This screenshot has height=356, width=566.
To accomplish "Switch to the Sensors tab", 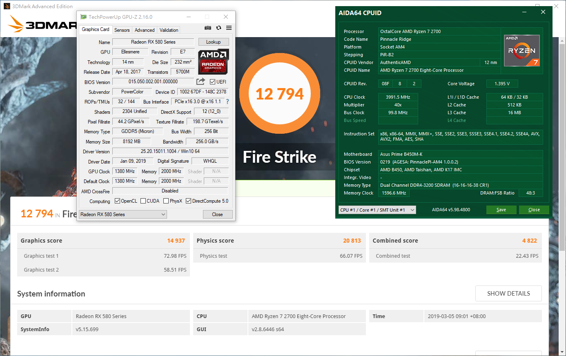I will click(122, 30).
